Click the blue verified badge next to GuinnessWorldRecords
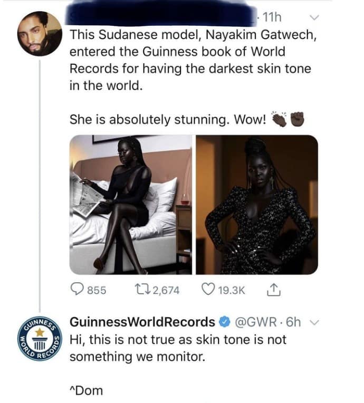 224,322
